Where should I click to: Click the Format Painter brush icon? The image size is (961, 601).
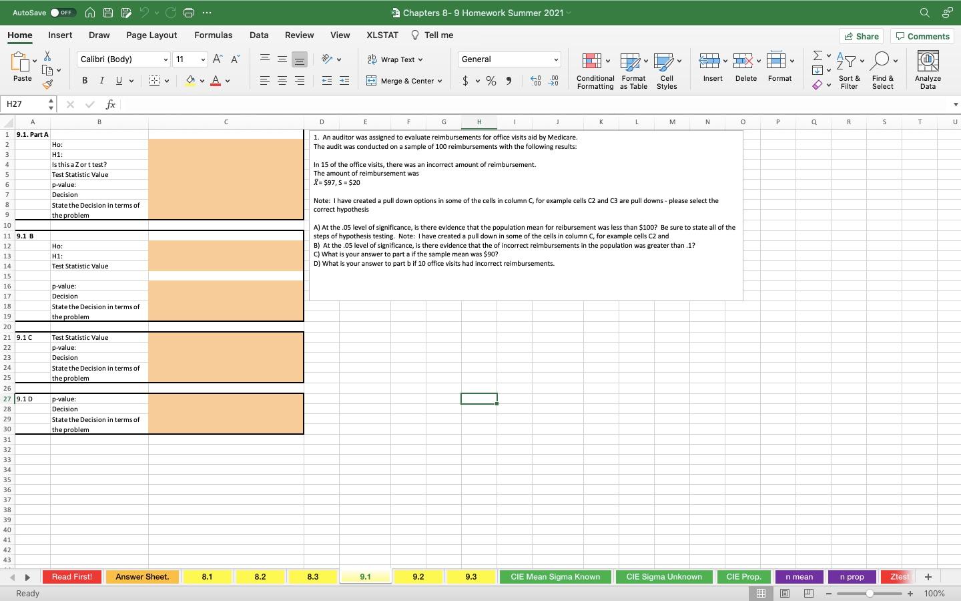47,85
